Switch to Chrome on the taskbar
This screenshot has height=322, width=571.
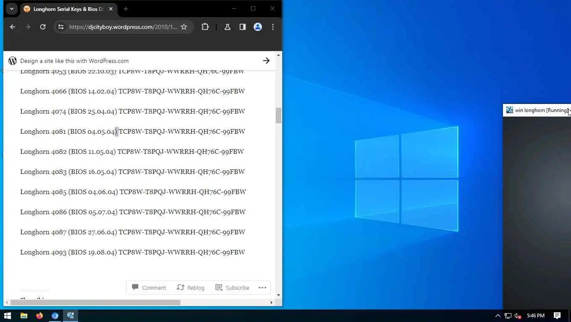pyautogui.click(x=55, y=316)
